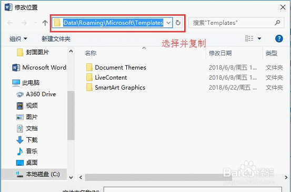Click the Search Templates box
The image size is (291, 192).
pyautogui.click(x=236, y=23)
